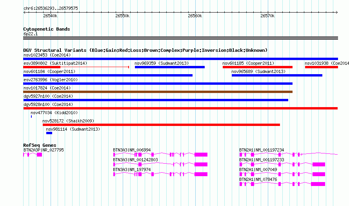Select the BTN3A3 NM_001242803 transcript model

tap(160, 164)
